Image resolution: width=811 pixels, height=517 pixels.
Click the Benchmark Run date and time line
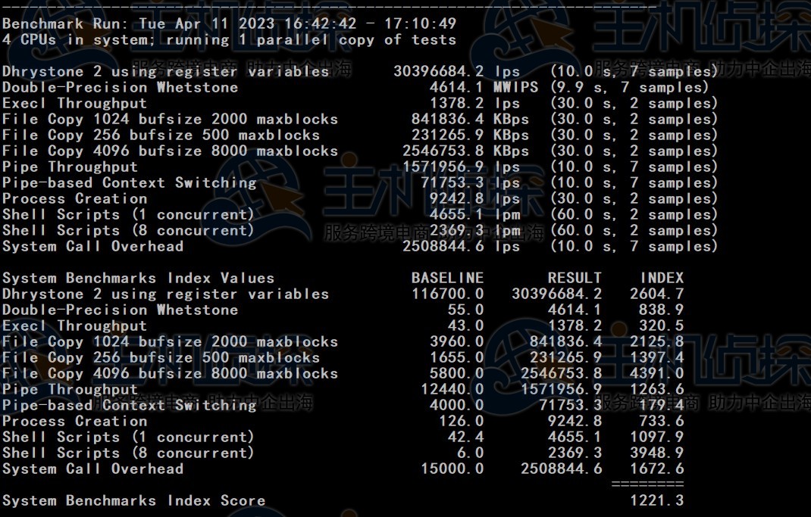point(229,23)
